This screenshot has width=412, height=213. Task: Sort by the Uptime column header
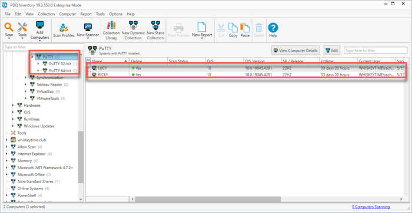pos(338,60)
